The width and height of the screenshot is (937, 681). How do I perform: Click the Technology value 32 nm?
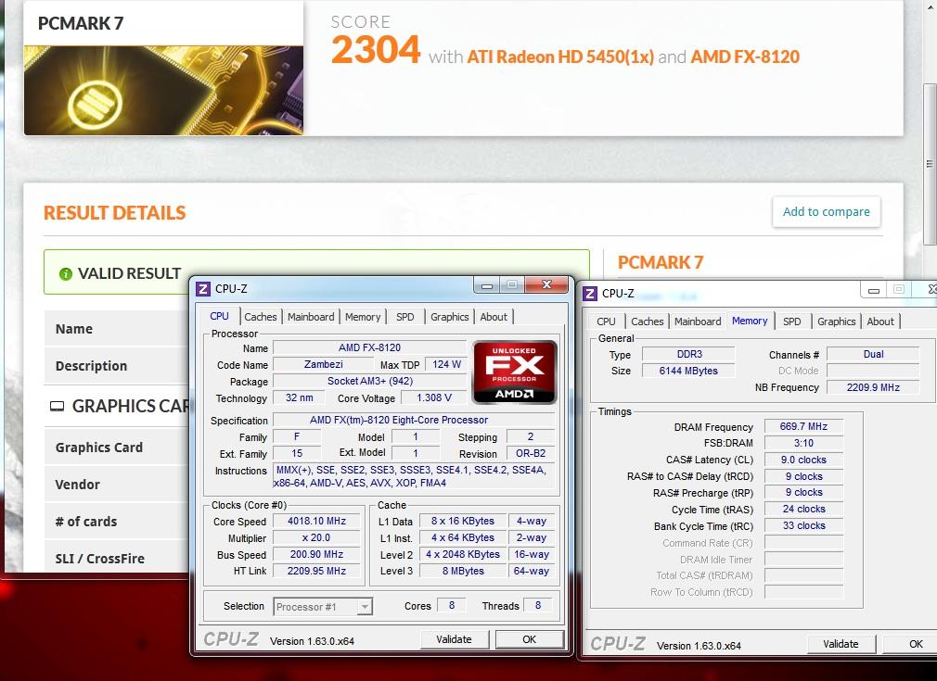300,397
